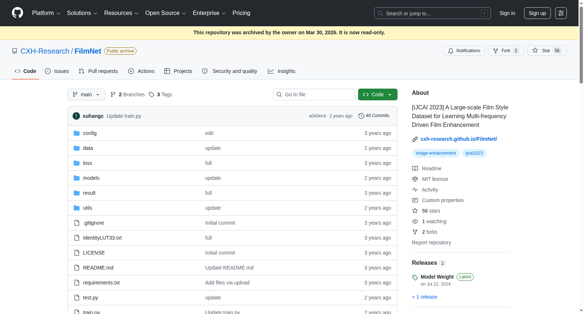Click the Notifications bell icon
The height and width of the screenshot is (314, 584).
(x=451, y=51)
